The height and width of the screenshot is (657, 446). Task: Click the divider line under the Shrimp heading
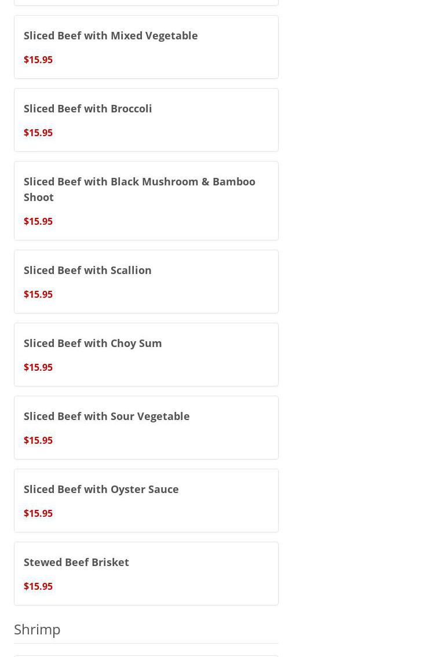[x=146, y=643]
